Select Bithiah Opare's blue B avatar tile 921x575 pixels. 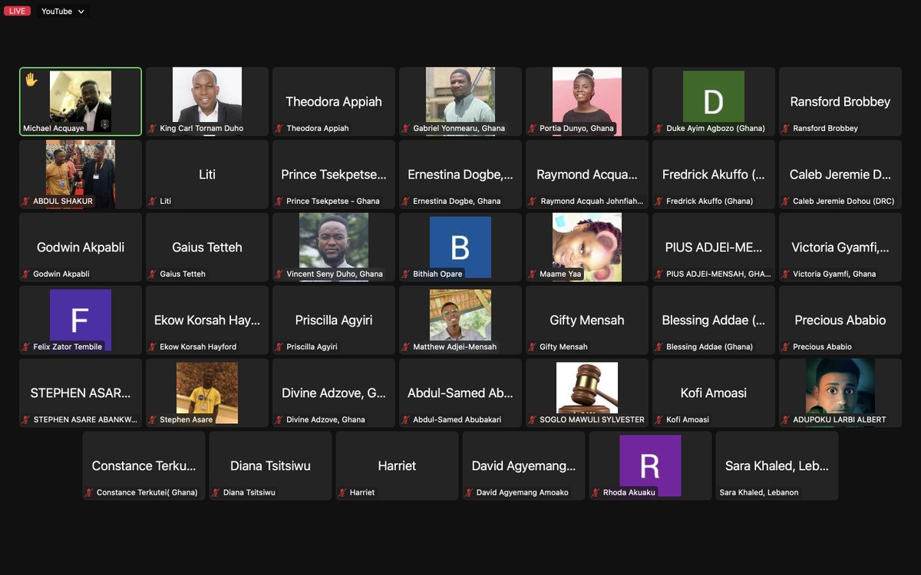click(460, 245)
